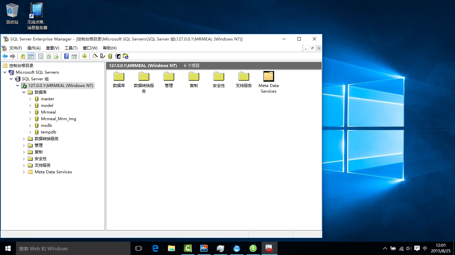Run a wizard with the magic wand icon

click(95, 56)
